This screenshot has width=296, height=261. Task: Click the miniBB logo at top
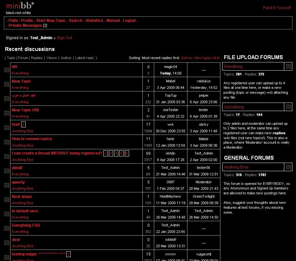click(x=20, y=6)
